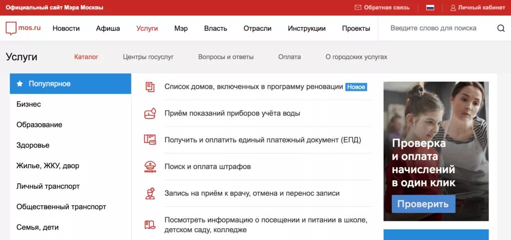511x240 pixels.
Task: Click the ЕПД payment document icon
Action: pos(150,140)
